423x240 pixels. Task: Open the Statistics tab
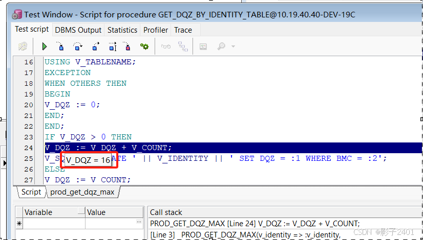(122, 30)
